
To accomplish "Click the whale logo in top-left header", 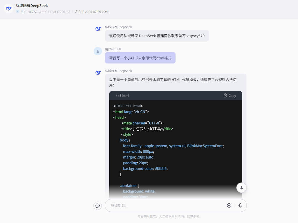I will coord(9,9).
